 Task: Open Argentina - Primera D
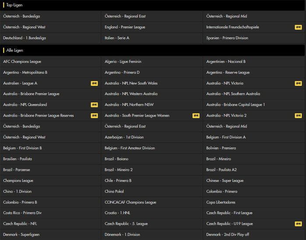click(x=151, y=72)
